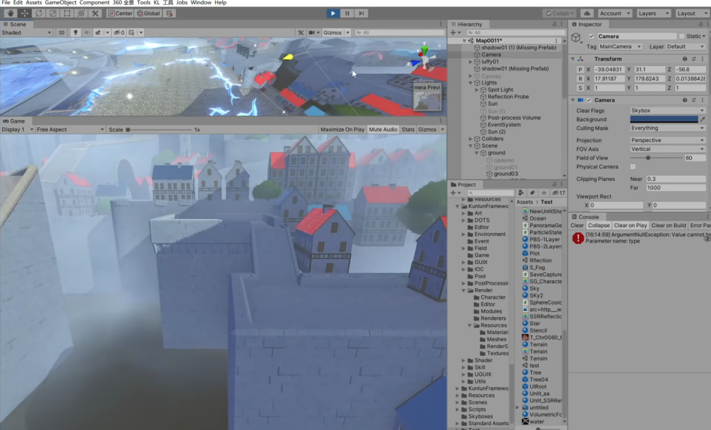Open the File menu
This screenshot has width=711, height=430.
pos(6,3)
